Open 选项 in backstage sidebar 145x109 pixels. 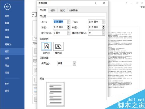point(7,91)
